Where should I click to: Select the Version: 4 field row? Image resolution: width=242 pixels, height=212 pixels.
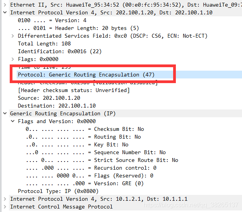(x=52, y=20)
